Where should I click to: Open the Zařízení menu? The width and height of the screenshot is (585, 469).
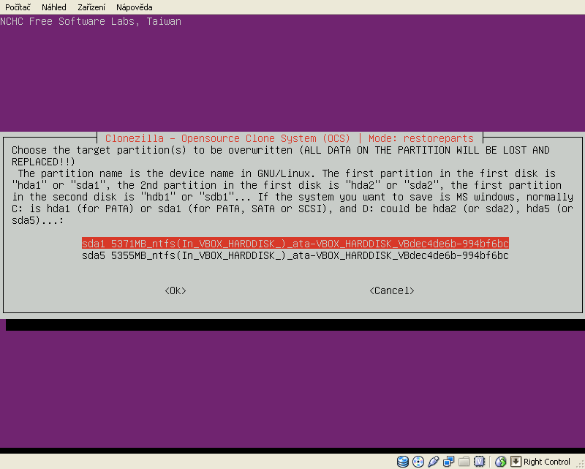tap(91, 7)
